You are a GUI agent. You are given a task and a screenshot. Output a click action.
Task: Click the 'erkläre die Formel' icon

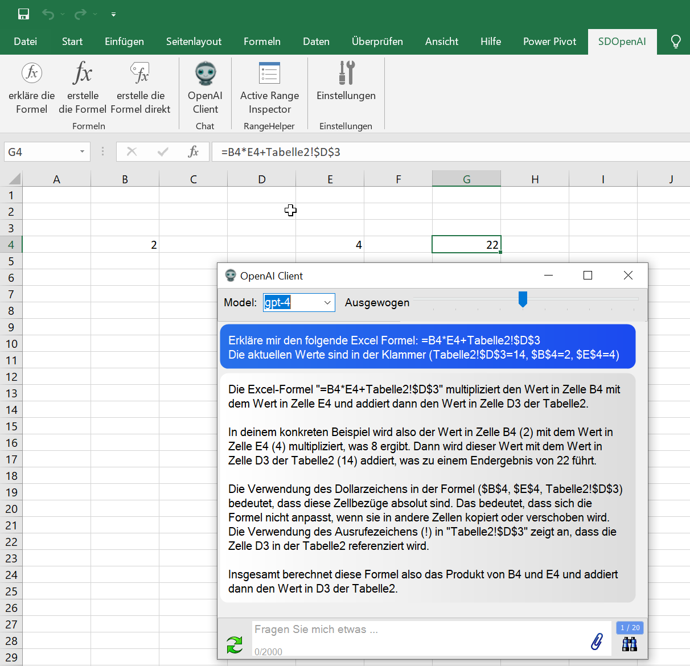32,73
